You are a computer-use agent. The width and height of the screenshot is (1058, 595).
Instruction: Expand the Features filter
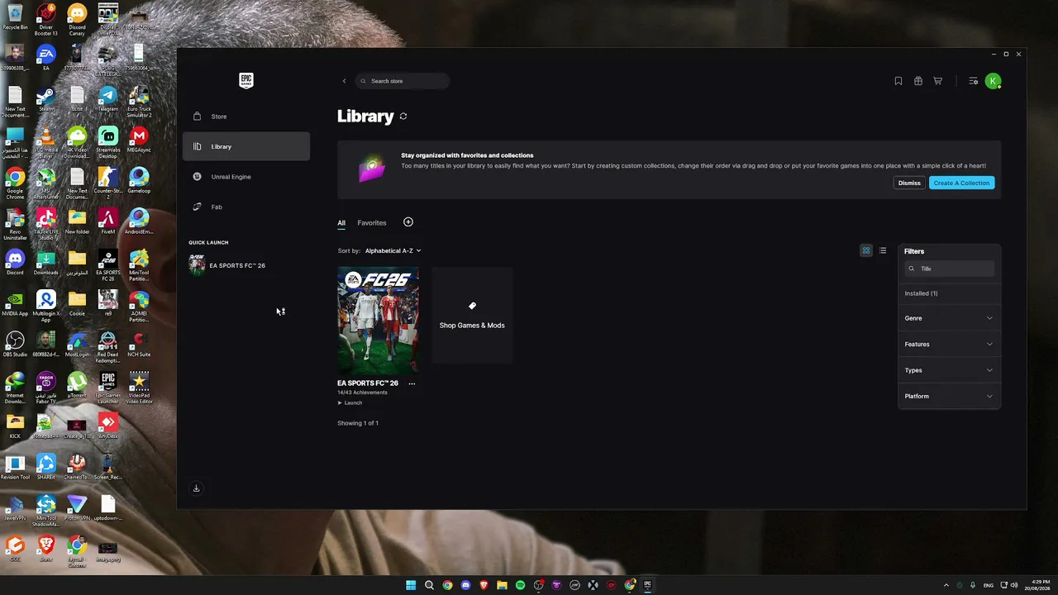949,344
